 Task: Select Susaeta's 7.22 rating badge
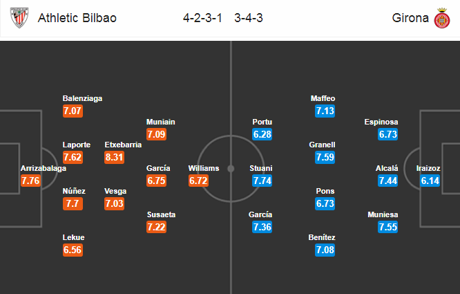pyautogui.click(x=156, y=227)
